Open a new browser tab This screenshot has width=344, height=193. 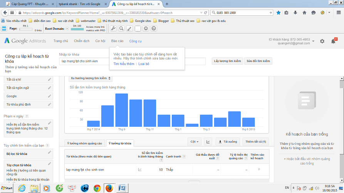(167, 4)
